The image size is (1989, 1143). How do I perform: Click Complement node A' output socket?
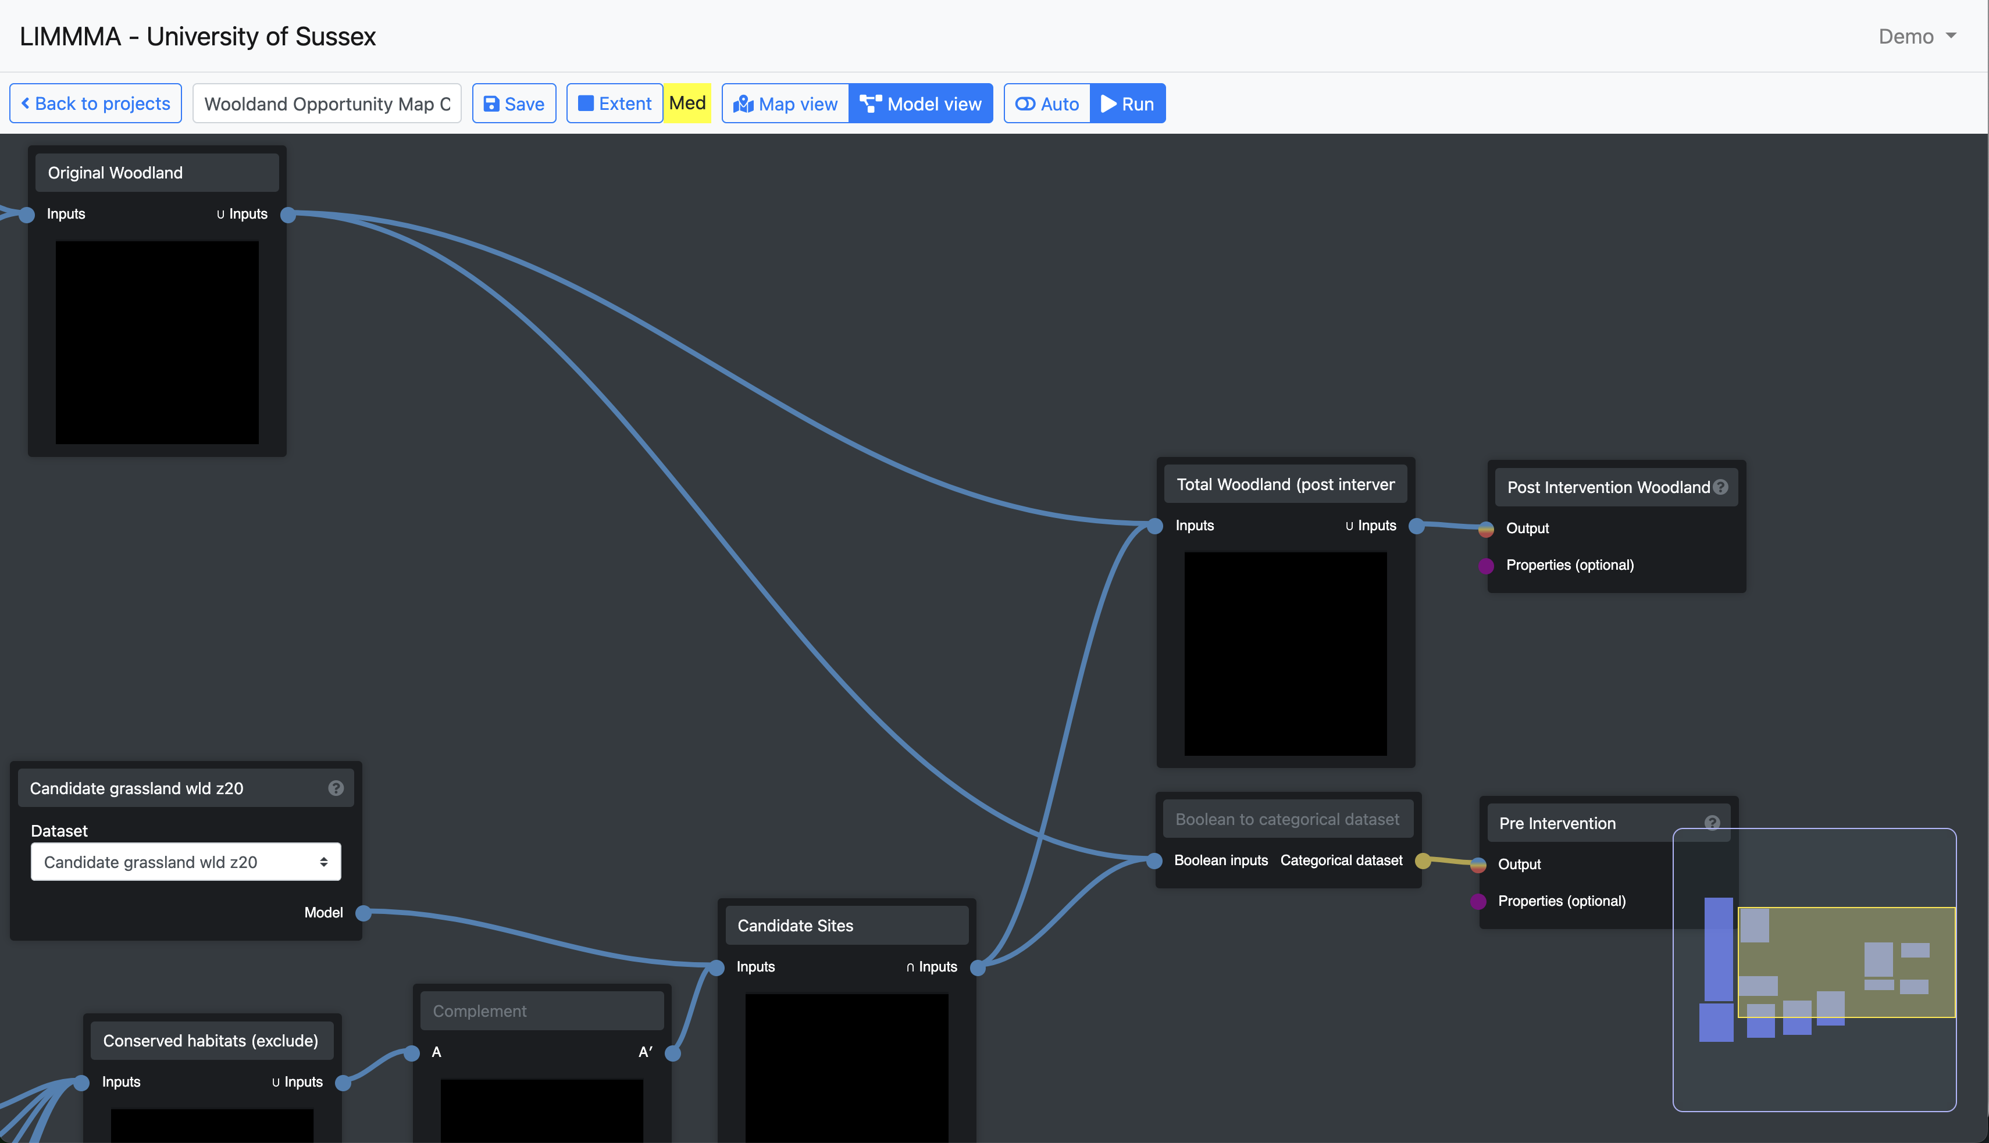(673, 1053)
